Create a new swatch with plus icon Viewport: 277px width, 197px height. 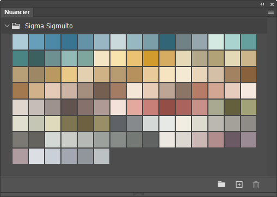[239, 184]
